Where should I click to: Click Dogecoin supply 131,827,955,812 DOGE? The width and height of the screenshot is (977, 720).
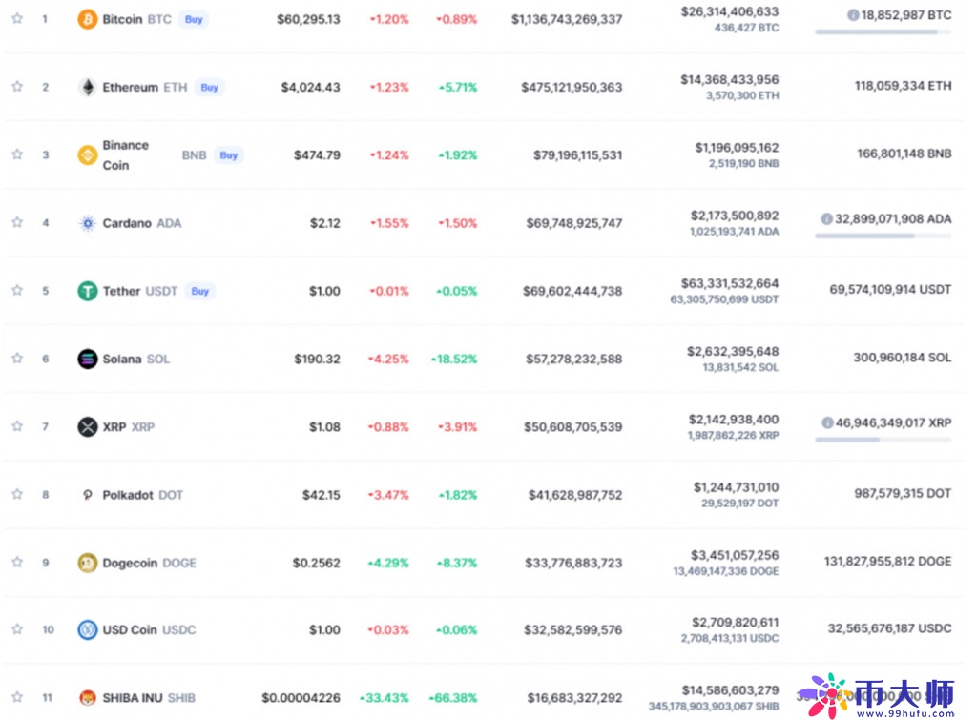tap(888, 561)
